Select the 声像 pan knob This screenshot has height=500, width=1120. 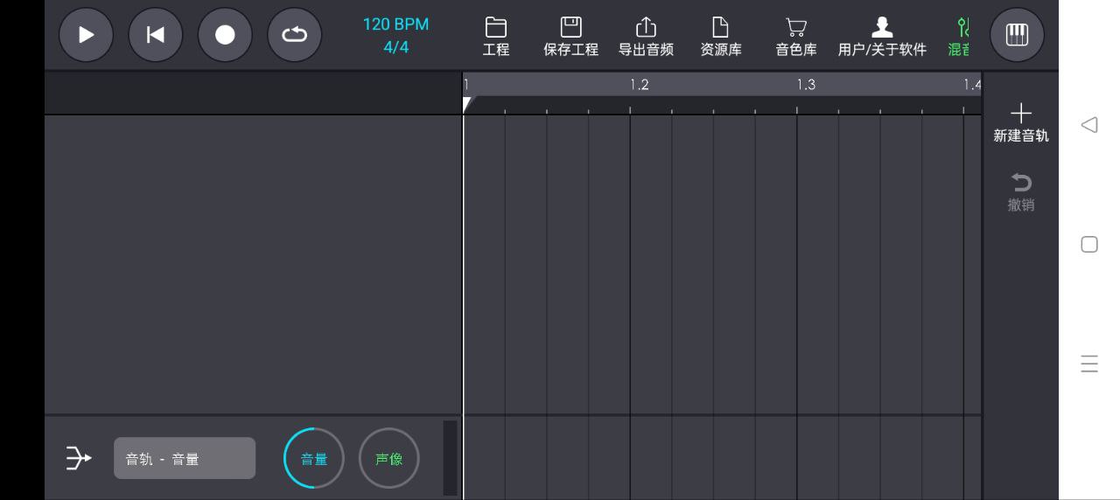[389, 458]
